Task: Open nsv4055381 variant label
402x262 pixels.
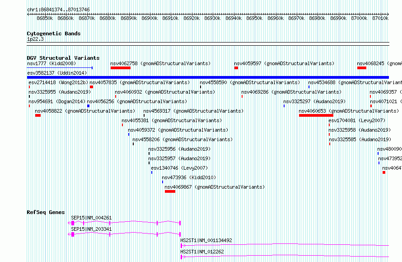Action: tap(172, 120)
